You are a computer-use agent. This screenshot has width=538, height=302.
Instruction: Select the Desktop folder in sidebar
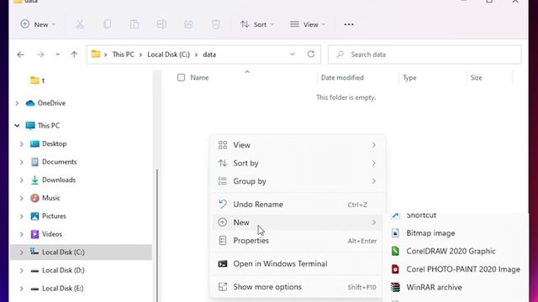[49, 143]
